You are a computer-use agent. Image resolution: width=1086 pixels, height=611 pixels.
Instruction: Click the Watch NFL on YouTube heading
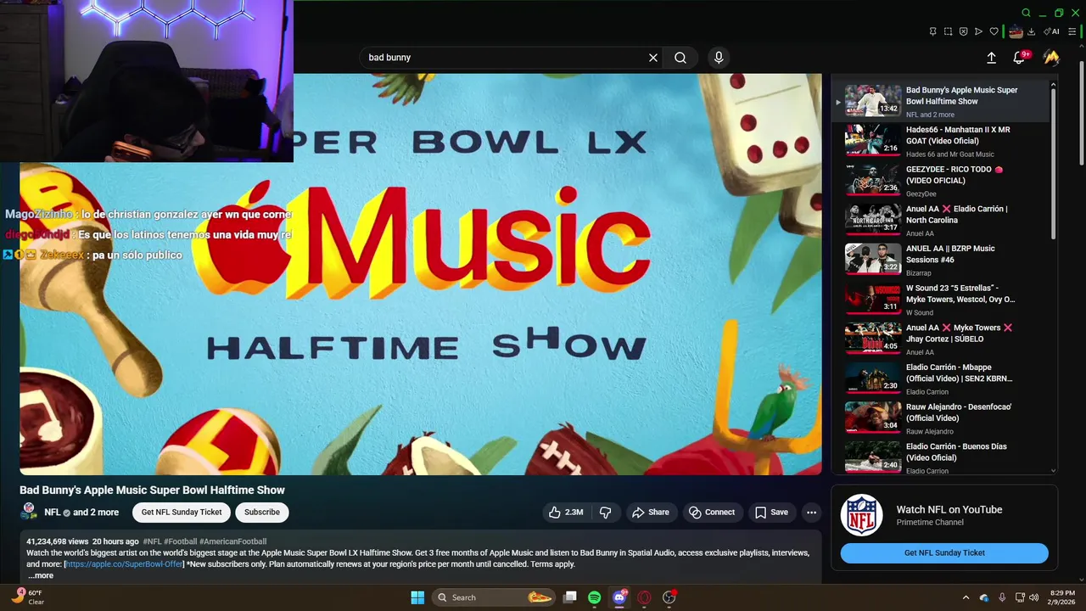[949, 509]
